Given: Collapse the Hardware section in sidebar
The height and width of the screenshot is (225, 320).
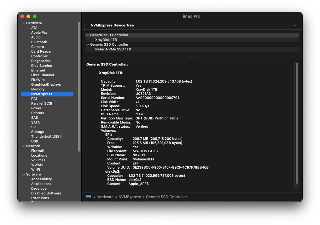Looking at the screenshot, I should click(x=24, y=23).
